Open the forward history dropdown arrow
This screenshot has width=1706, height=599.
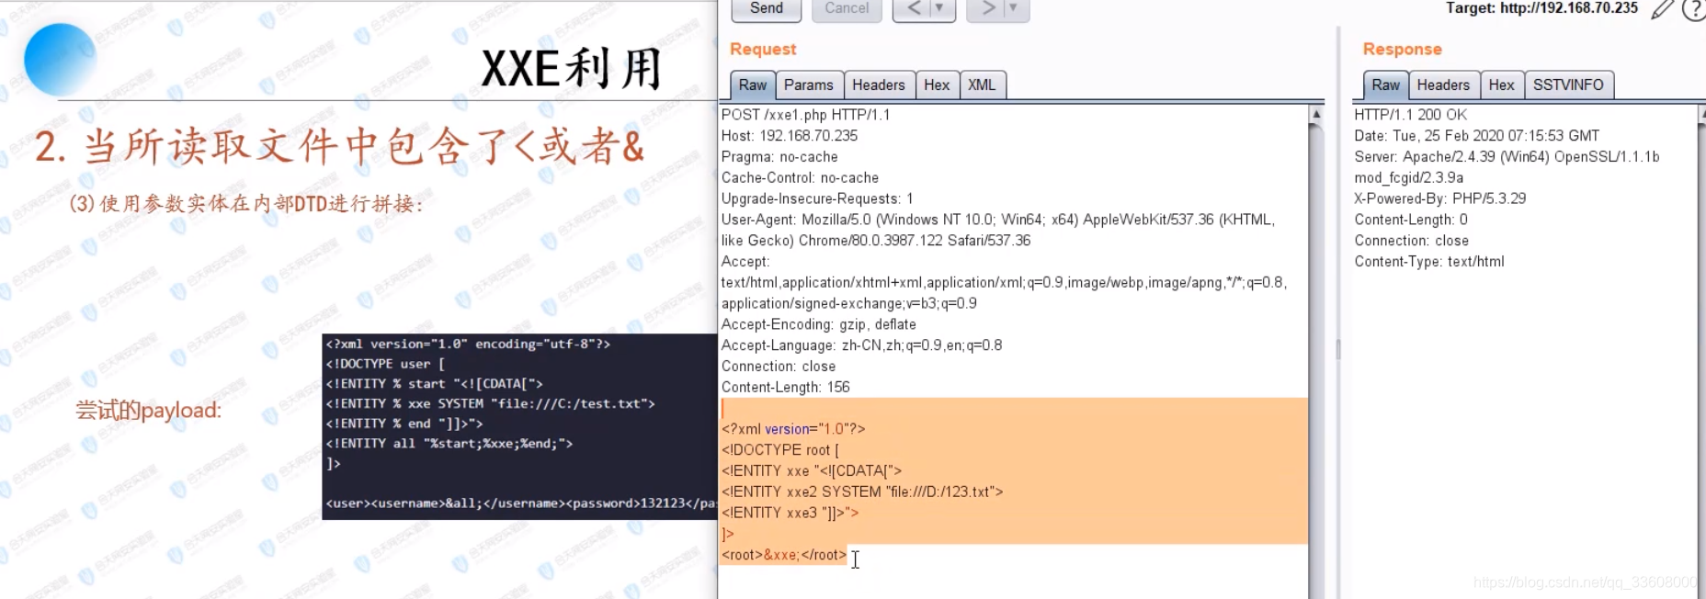coord(1015,9)
